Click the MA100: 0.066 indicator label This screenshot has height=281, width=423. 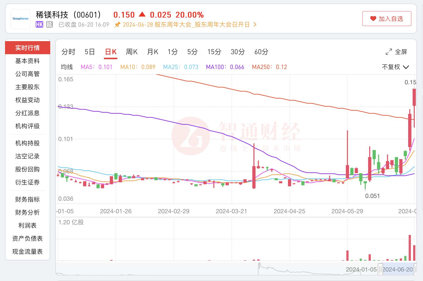(x=225, y=67)
